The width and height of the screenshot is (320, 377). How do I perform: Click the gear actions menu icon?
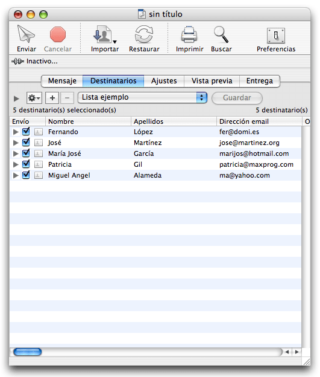34,98
